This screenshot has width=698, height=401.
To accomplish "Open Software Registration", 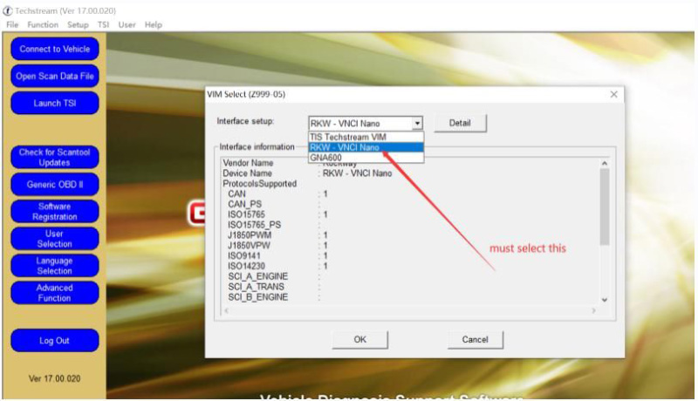I will tap(55, 212).
